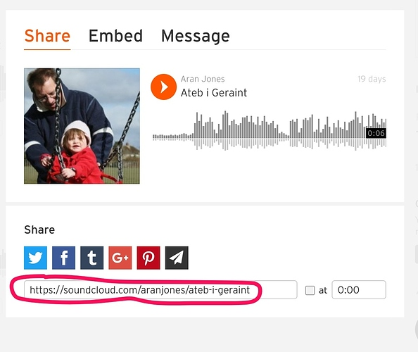Select the Share tab
The width and height of the screenshot is (418, 352).
[x=47, y=36]
